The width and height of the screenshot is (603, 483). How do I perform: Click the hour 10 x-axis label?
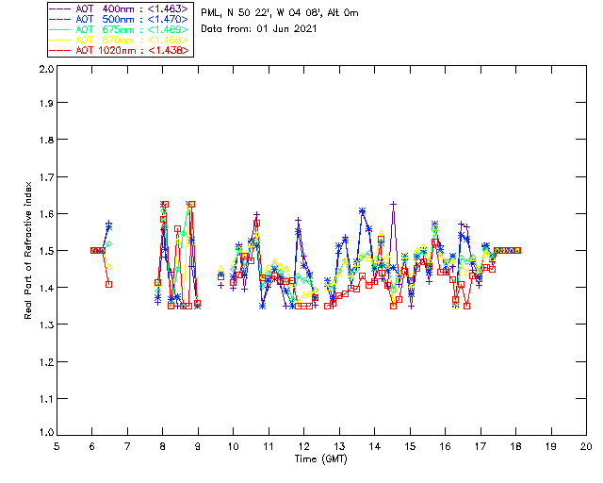[x=233, y=446]
